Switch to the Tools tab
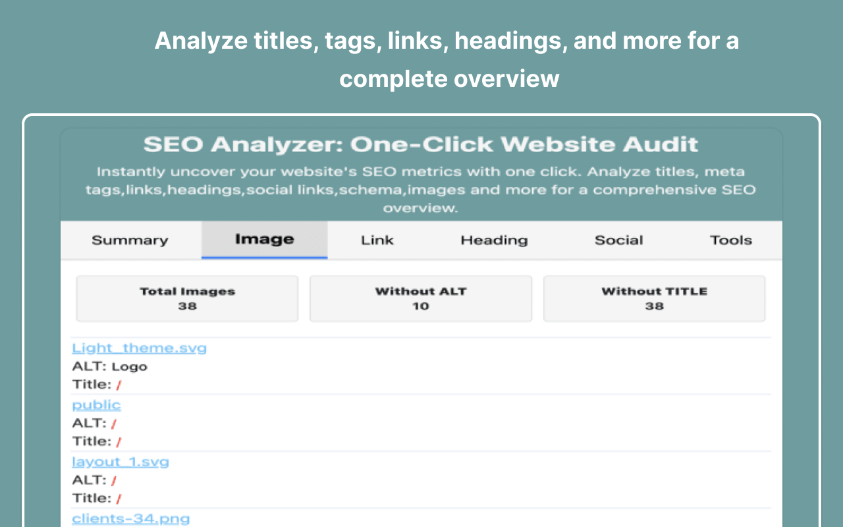The image size is (843, 527). (x=731, y=240)
